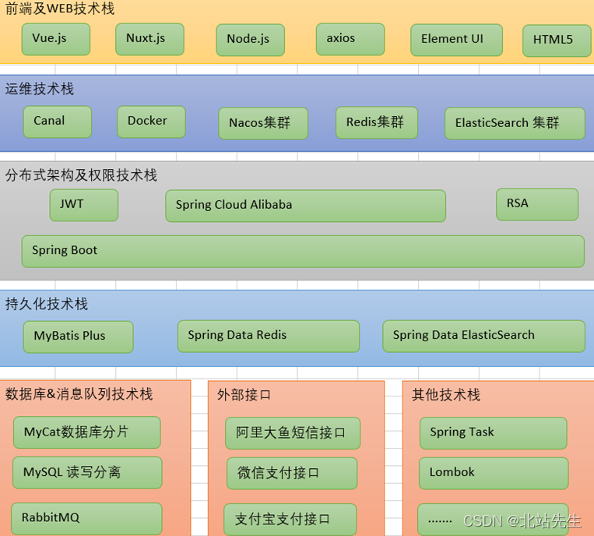Click the 微信支付接口 box
The image size is (594, 536).
(x=292, y=474)
